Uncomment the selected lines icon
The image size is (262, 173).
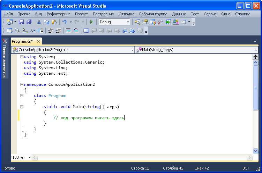[76, 31]
